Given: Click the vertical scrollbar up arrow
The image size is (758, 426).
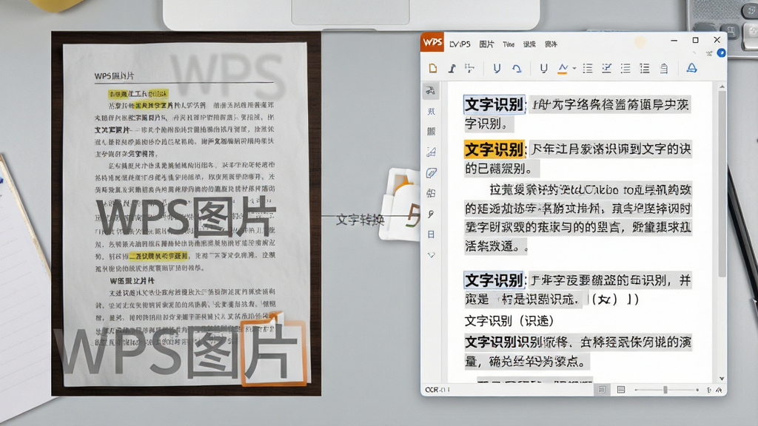Looking at the screenshot, I should coord(722,87).
